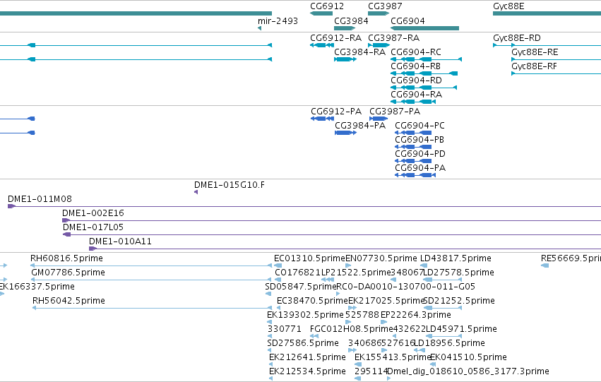
Task: Click EST EN07730.5prime label
Action: [x=381, y=258]
